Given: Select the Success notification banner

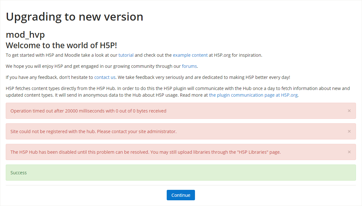Looking at the screenshot, I should [181, 172].
